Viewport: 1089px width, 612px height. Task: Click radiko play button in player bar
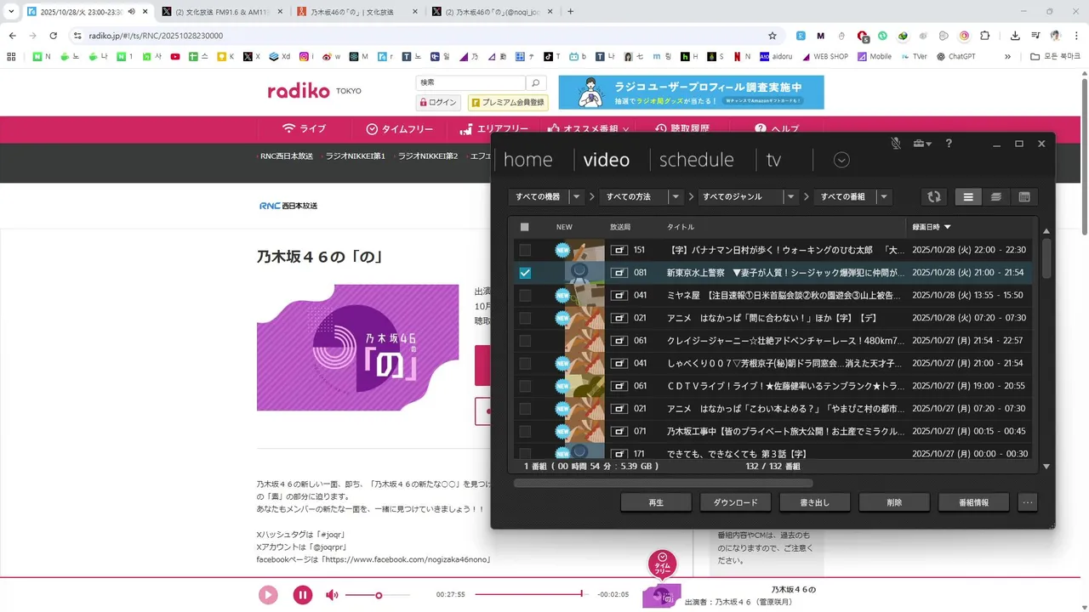tap(268, 595)
